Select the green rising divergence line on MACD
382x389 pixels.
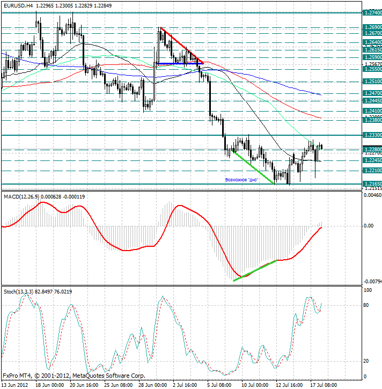(x=255, y=269)
